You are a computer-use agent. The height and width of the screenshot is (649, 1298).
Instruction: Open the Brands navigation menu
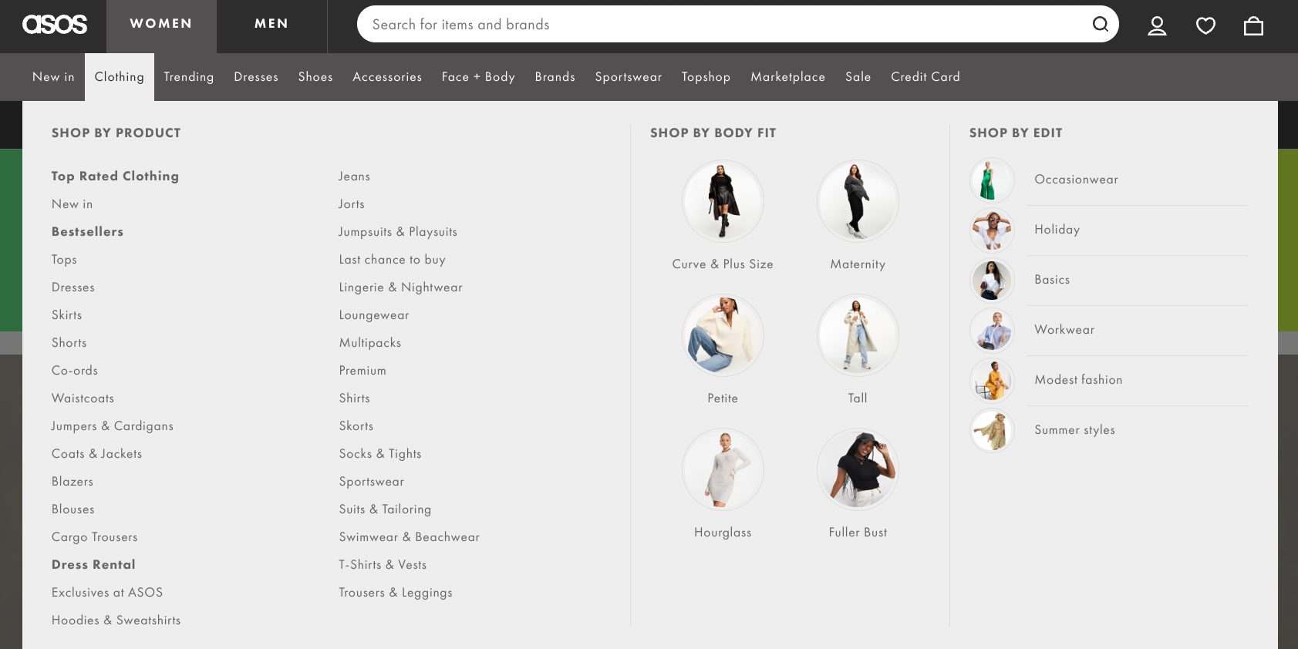click(555, 77)
